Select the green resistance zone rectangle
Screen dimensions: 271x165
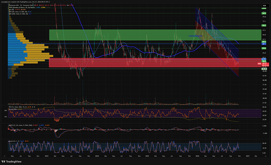(x=155, y=35)
